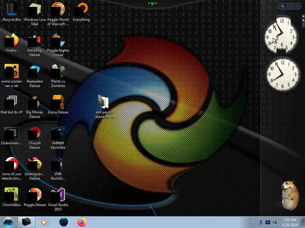Select the Plants vs Zombies shortcut
305x228 pixels.
point(58,76)
